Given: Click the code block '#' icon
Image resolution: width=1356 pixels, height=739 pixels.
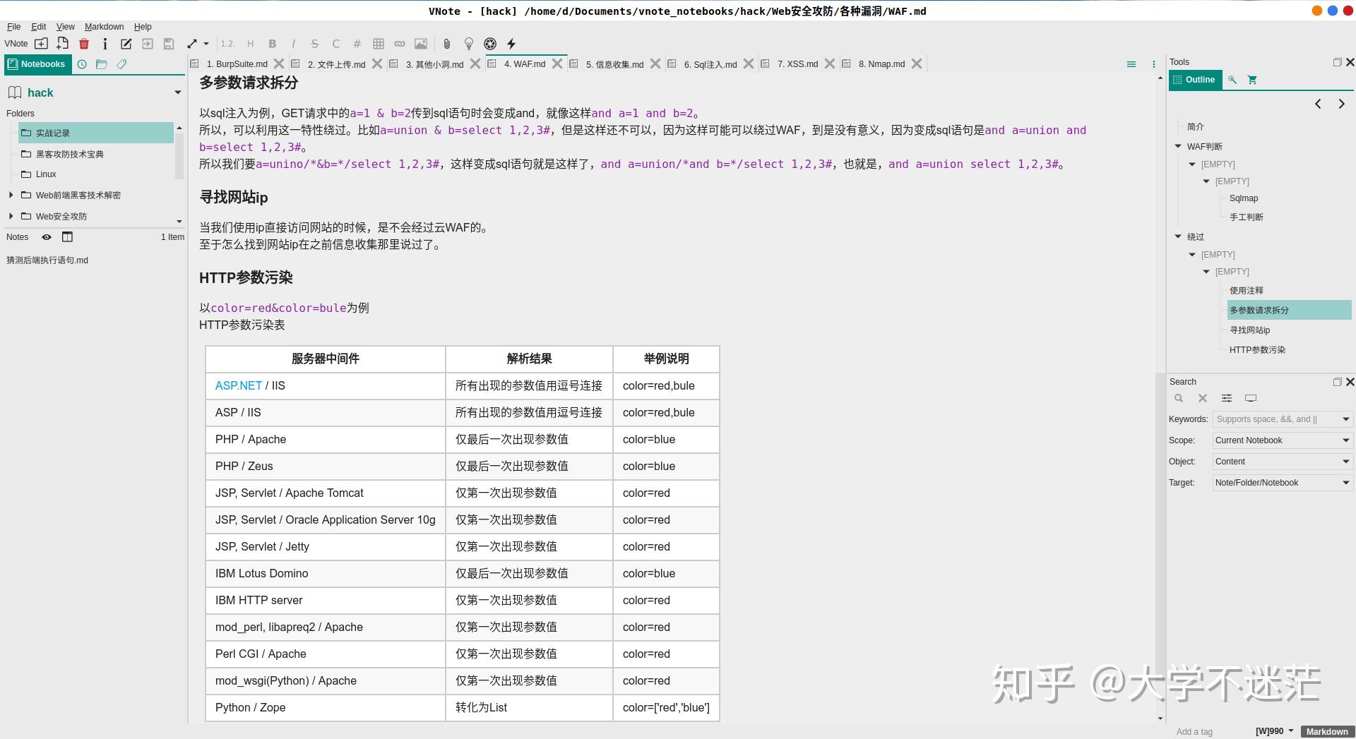Looking at the screenshot, I should (x=357, y=44).
